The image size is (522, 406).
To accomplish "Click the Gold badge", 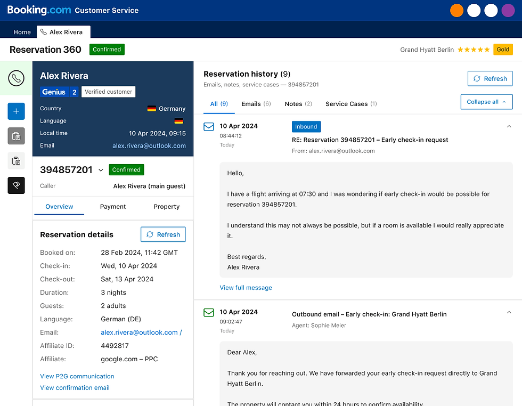I will [503, 50].
